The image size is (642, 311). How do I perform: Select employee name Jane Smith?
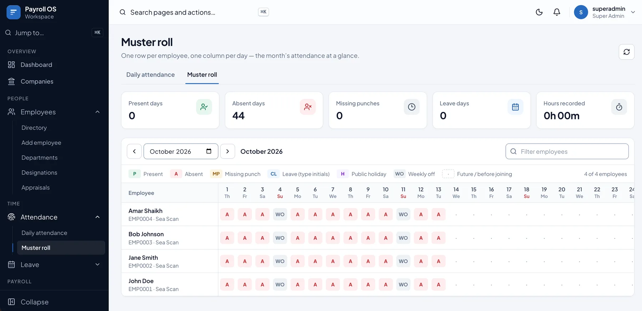[x=143, y=258]
